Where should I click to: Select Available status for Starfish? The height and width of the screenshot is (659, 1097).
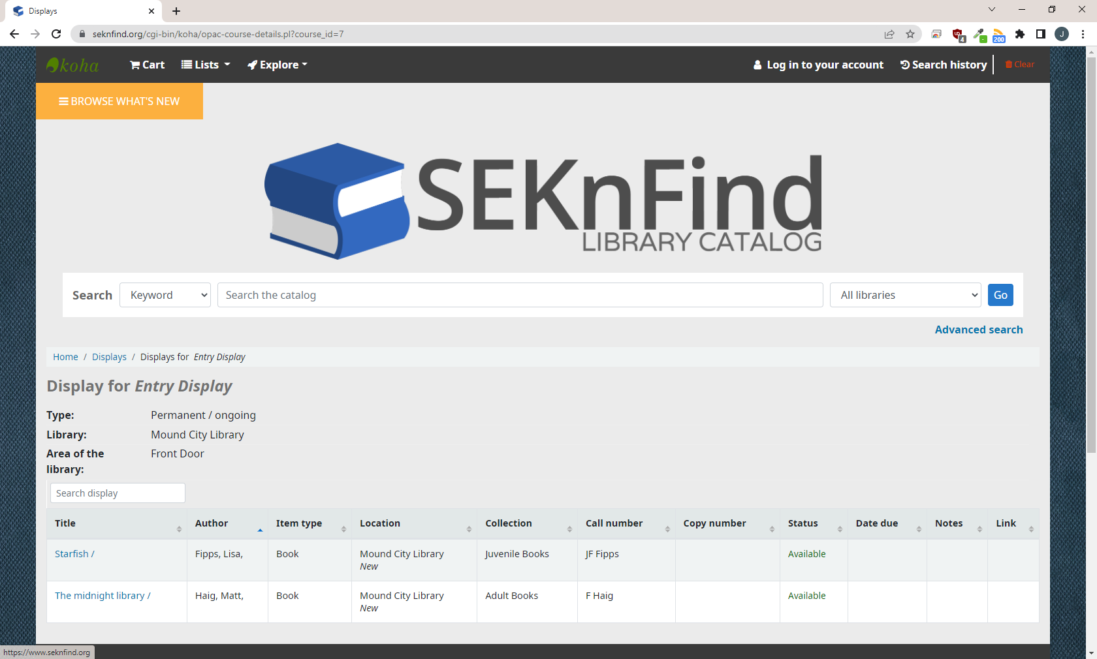click(806, 554)
